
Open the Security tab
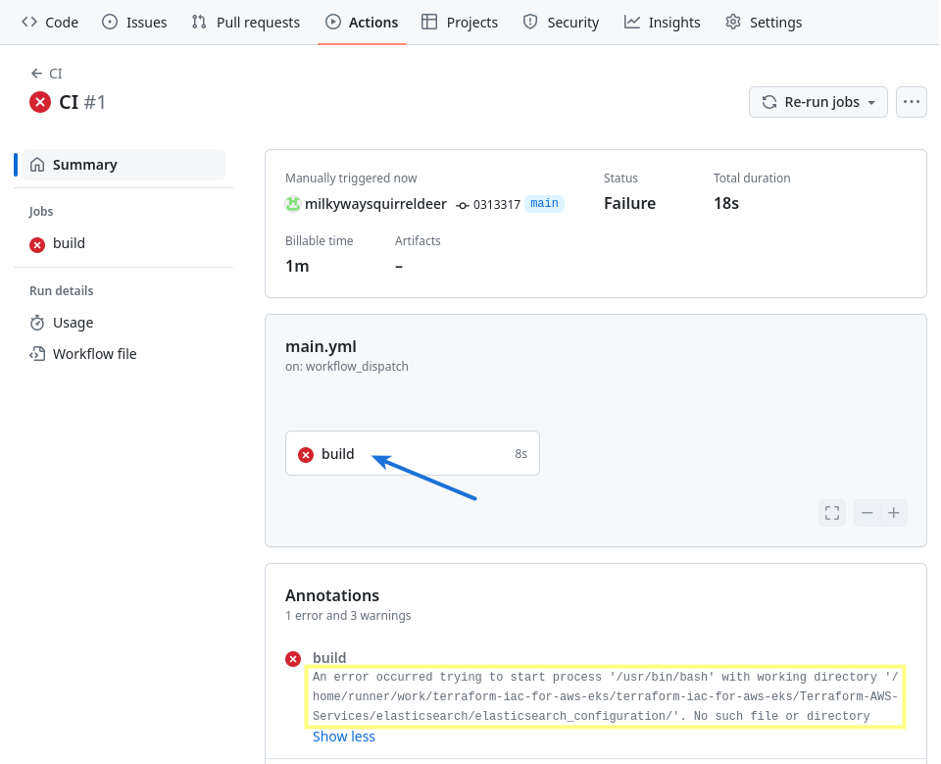[561, 22]
